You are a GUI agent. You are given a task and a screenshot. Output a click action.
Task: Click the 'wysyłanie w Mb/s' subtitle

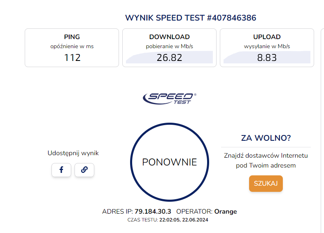coord(267,47)
